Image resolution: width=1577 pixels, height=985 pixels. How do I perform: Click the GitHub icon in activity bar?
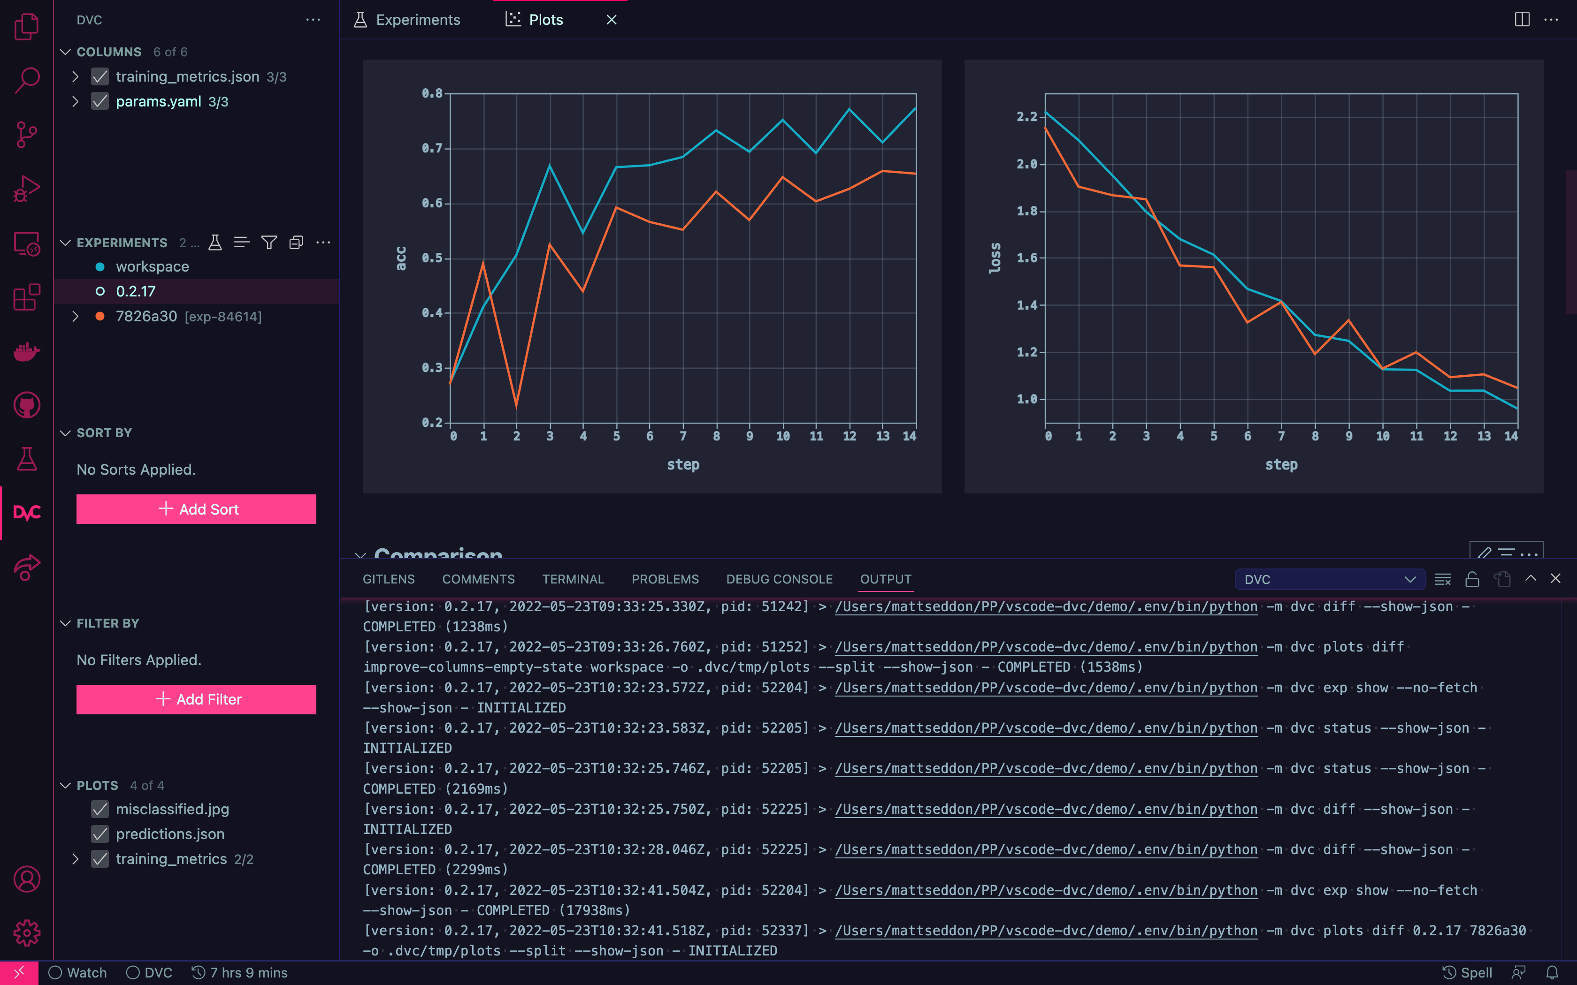27,405
